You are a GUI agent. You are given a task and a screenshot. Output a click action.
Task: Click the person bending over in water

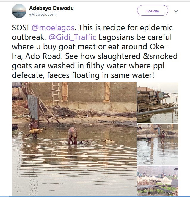click(72, 136)
